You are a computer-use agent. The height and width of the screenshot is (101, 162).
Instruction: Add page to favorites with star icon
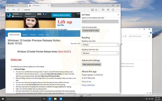[96, 10]
